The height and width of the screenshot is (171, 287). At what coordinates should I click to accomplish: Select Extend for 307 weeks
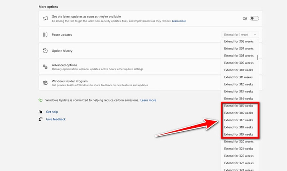(239, 49)
